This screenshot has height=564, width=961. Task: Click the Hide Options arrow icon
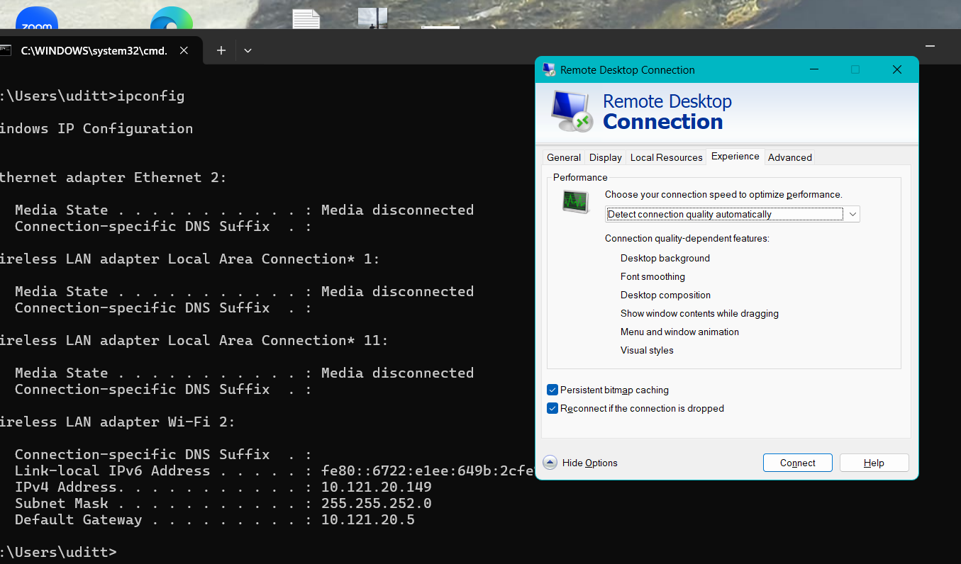[550, 463]
